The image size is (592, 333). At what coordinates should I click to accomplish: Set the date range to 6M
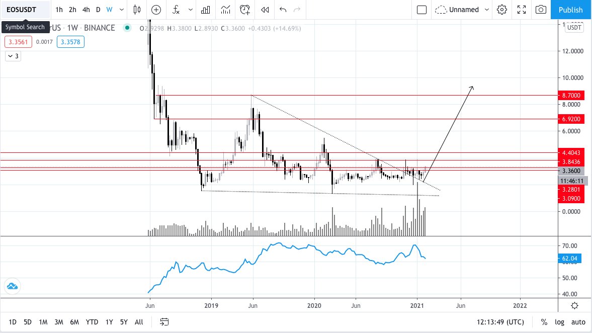click(74, 322)
